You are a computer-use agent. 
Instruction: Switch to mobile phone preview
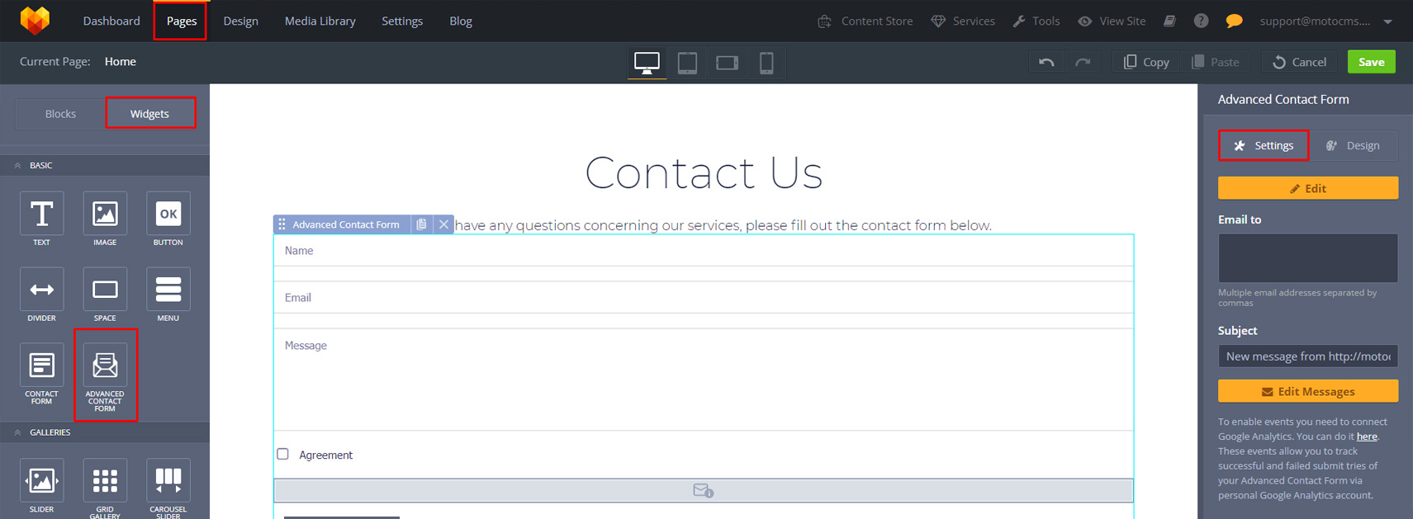point(766,63)
